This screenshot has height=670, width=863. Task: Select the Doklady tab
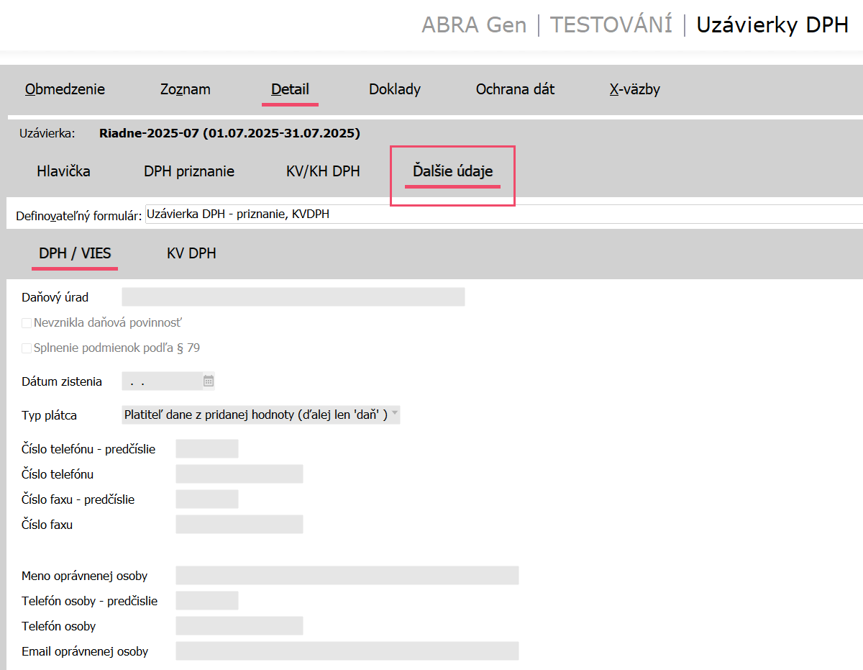394,89
